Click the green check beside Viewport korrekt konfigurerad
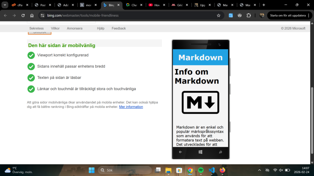The width and height of the screenshot is (314, 176). (x=31, y=55)
